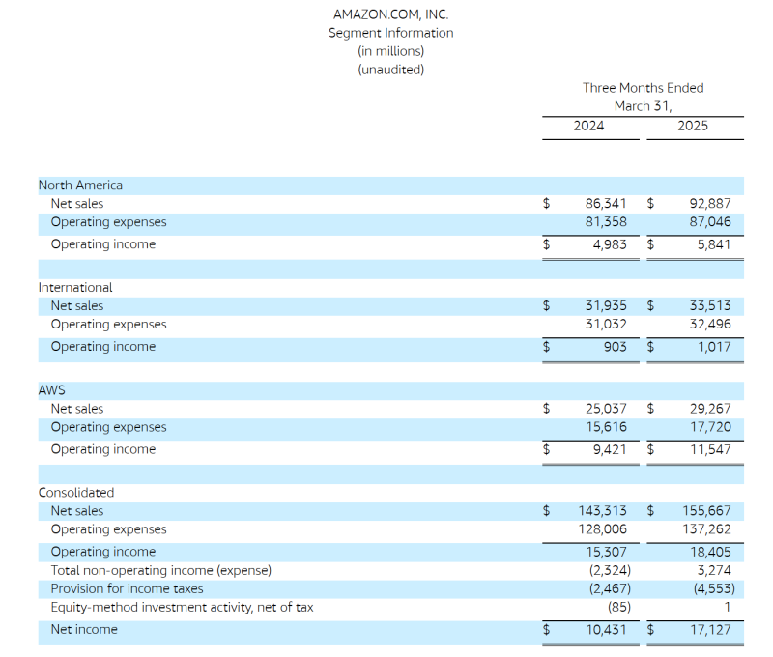
Task: Select the 2024 column header
Action: click(588, 126)
